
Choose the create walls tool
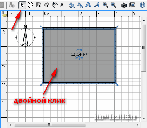point(38,5)
